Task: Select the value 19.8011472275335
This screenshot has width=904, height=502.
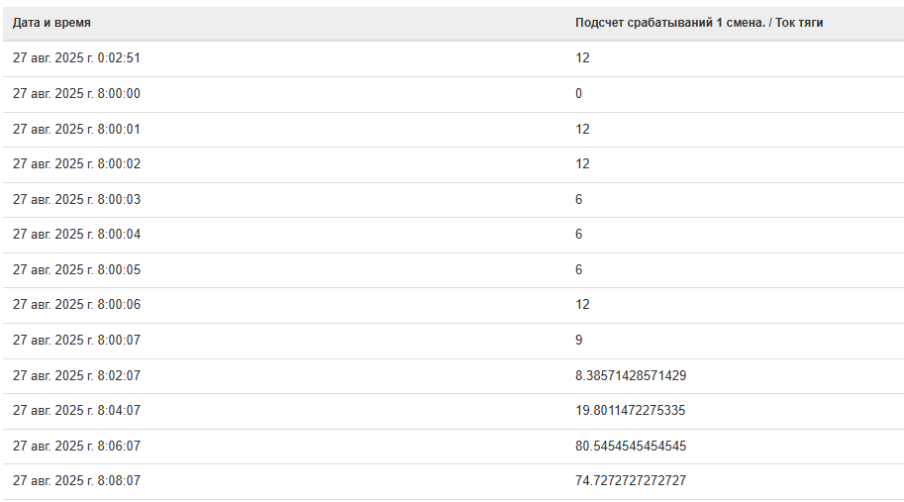Action: (x=631, y=411)
